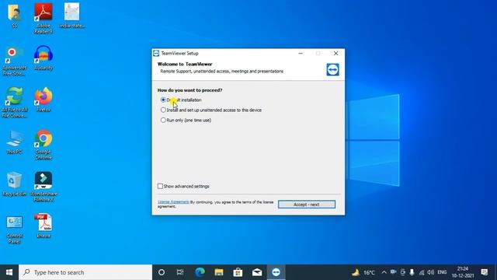
Task: Select the india-state image file on desktop
Action: pos(72,16)
